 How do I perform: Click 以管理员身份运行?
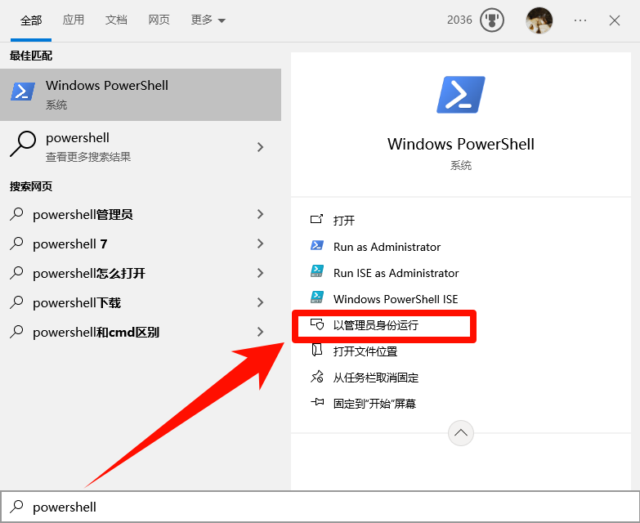(x=375, y=325)
